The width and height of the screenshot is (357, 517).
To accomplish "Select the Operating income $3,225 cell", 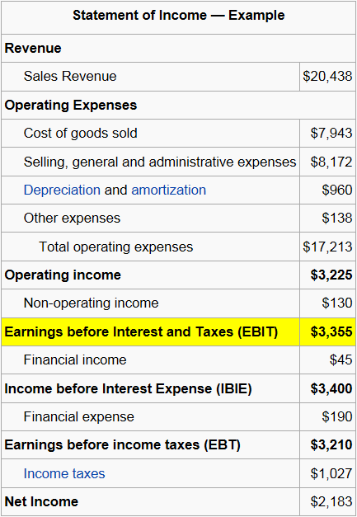I will pos(327,275).
